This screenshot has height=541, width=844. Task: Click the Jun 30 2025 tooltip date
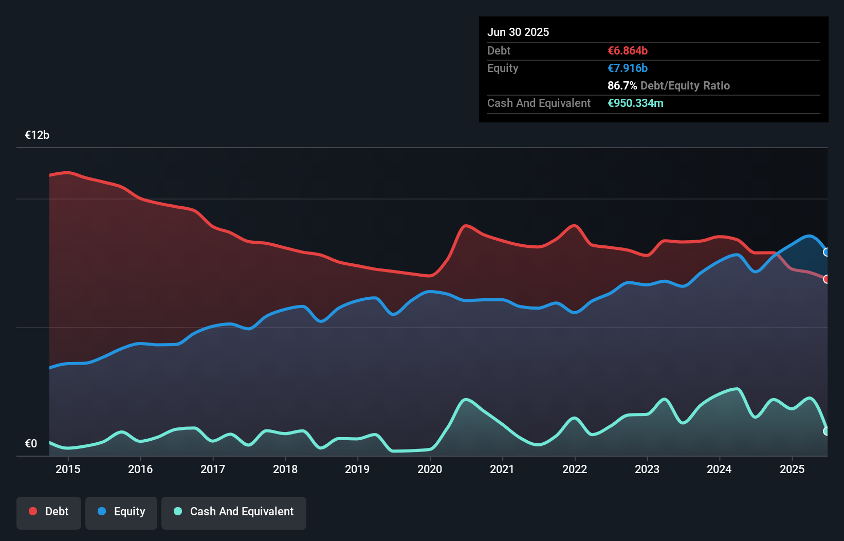coord(518,32)
